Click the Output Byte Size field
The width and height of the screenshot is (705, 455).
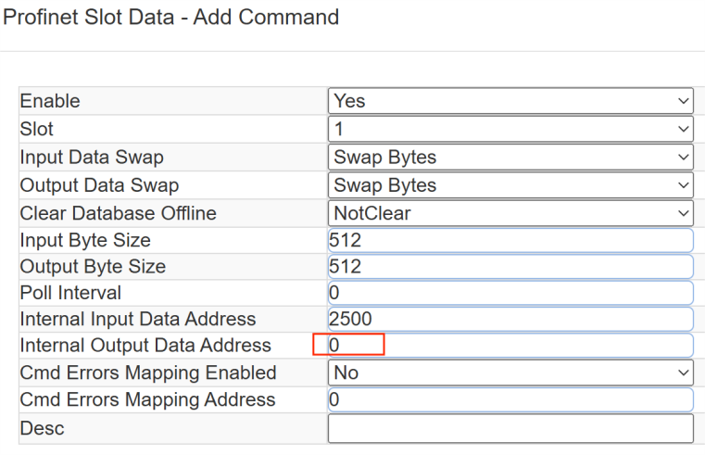point(510,267)
